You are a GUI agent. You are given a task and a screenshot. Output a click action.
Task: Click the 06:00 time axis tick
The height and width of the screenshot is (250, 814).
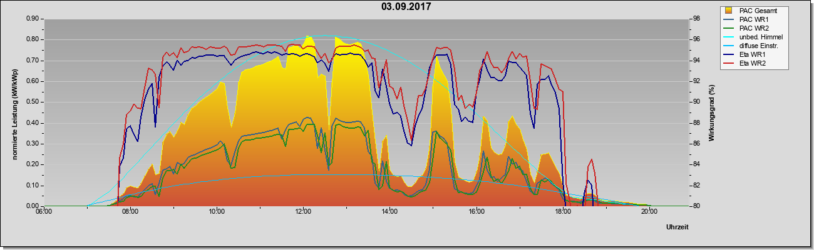point(44,212)
